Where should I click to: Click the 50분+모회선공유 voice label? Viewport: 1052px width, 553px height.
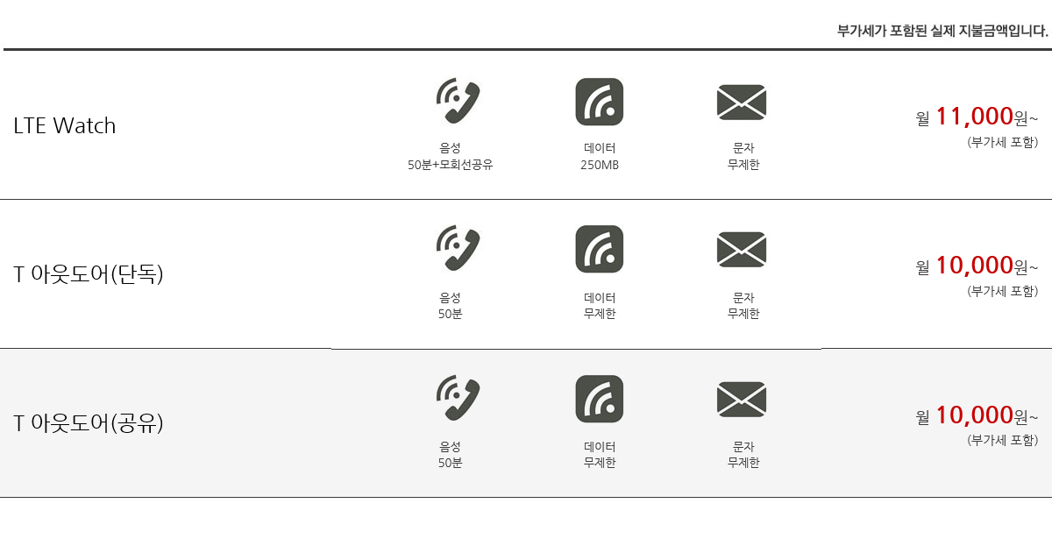[451, 165]
